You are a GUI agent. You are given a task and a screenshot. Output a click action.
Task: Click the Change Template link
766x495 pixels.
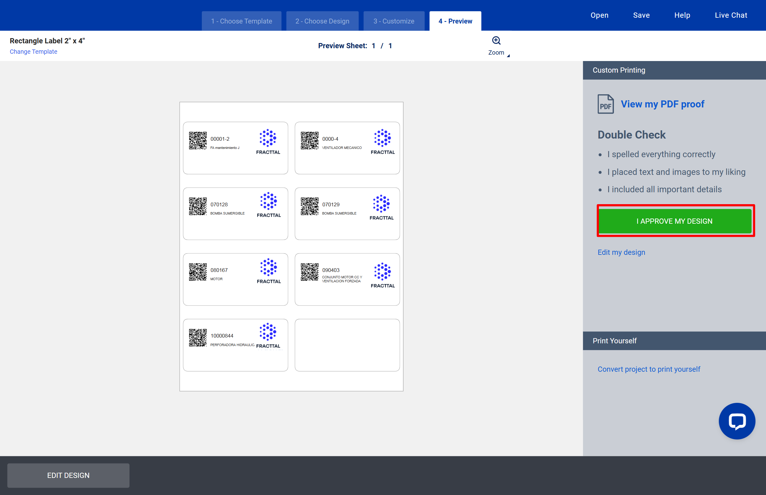tap(34, 52)
